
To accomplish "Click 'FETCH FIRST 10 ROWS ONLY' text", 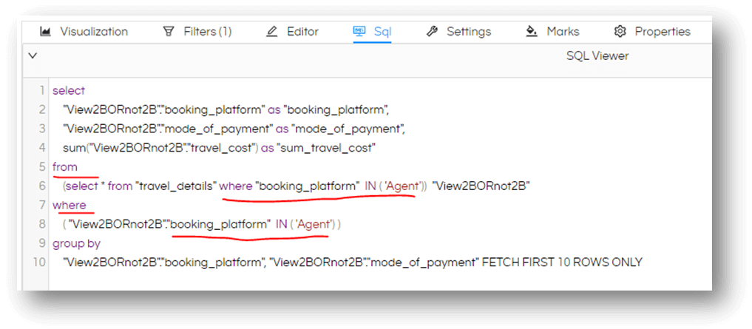I will click(x=562, y=262).
